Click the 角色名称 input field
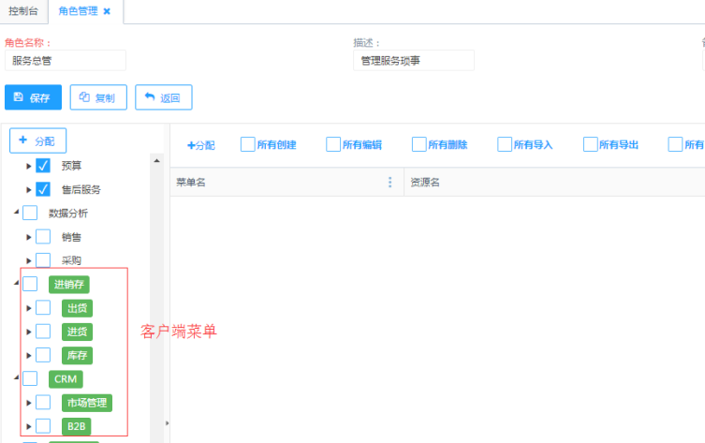The image size is (705, 443). (x=66, y=60)
